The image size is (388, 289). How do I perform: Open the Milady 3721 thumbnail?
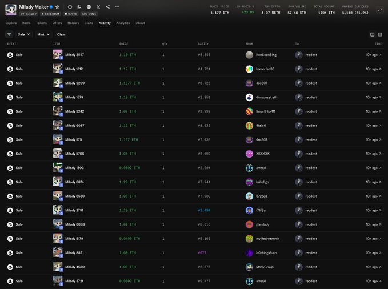[x=58, y=281]
